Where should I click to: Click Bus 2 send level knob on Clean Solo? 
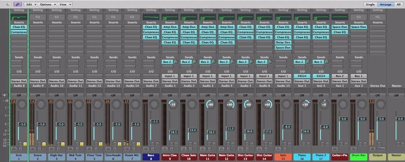195,62
